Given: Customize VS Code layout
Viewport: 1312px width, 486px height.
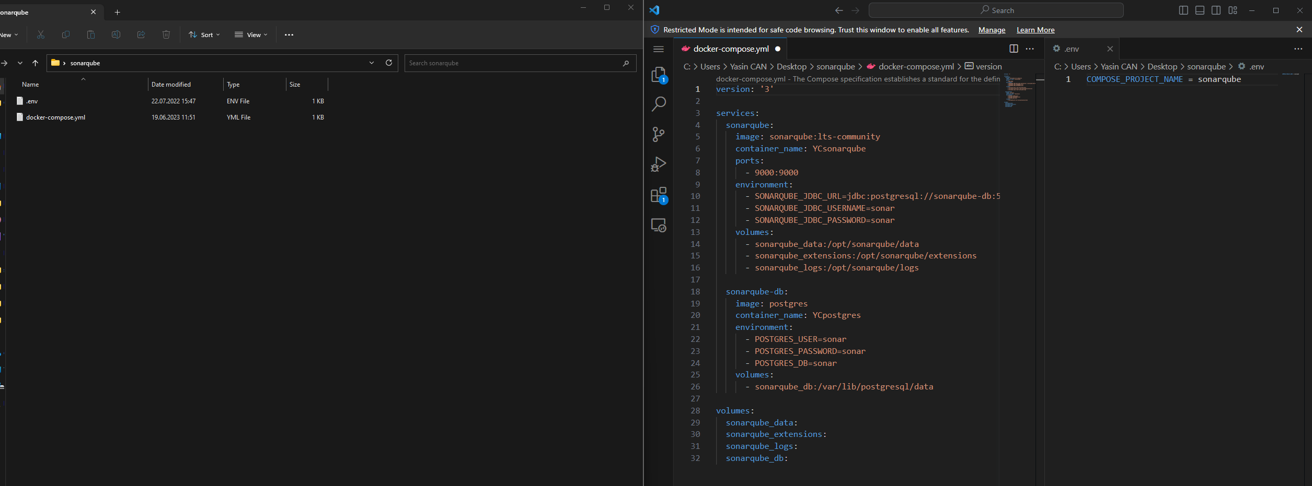Looking at the screenshot, I should pyautogui.click(x=1233, y=10).
